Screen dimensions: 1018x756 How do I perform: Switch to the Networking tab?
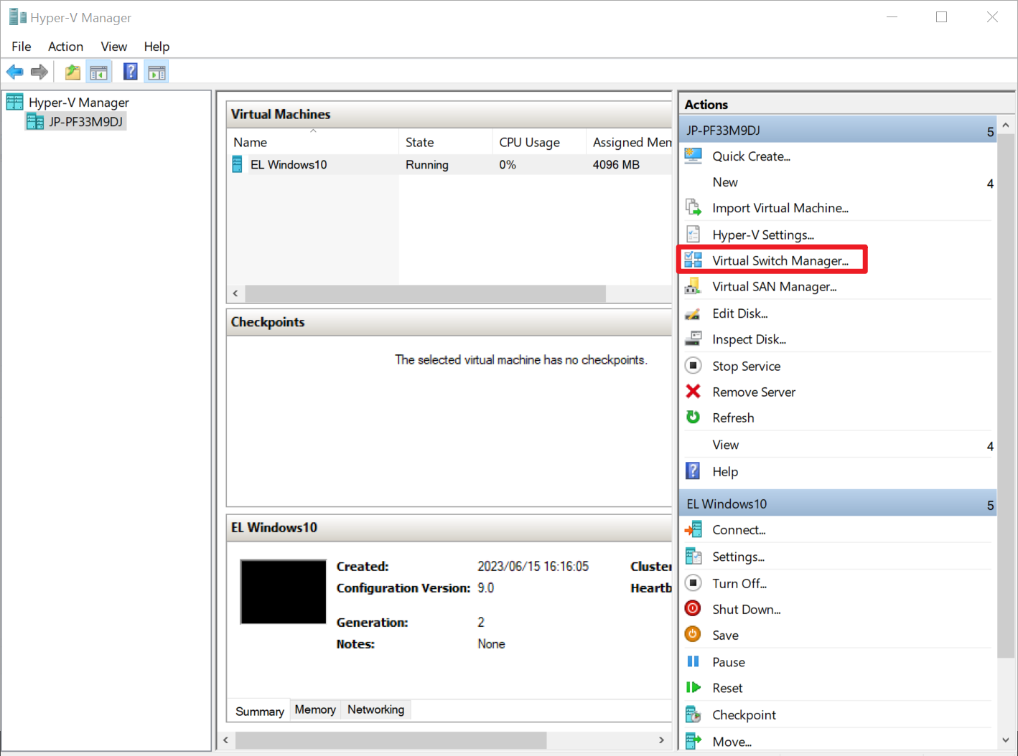click(375, 709)
